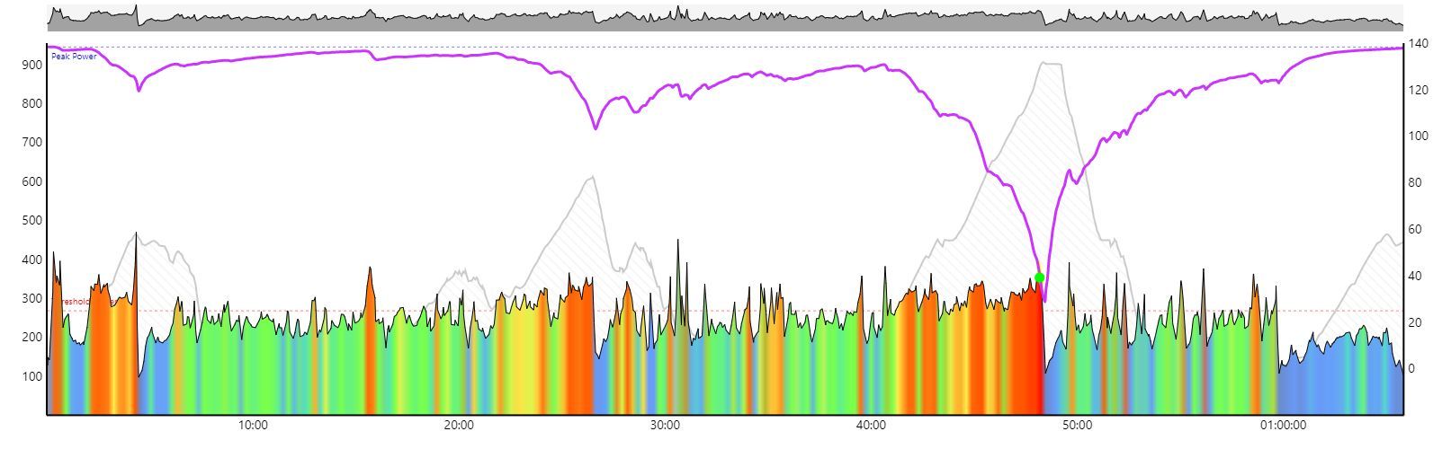1451x449 pixels.
Task: Click the 900 value on the left axis
Action: coord(32,65)
